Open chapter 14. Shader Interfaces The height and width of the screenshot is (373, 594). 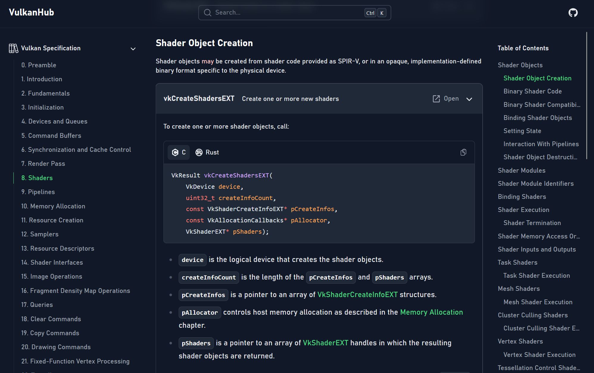pos(52,263)
